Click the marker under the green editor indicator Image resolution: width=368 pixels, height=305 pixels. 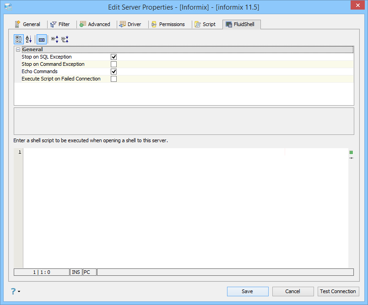[351, 158]
